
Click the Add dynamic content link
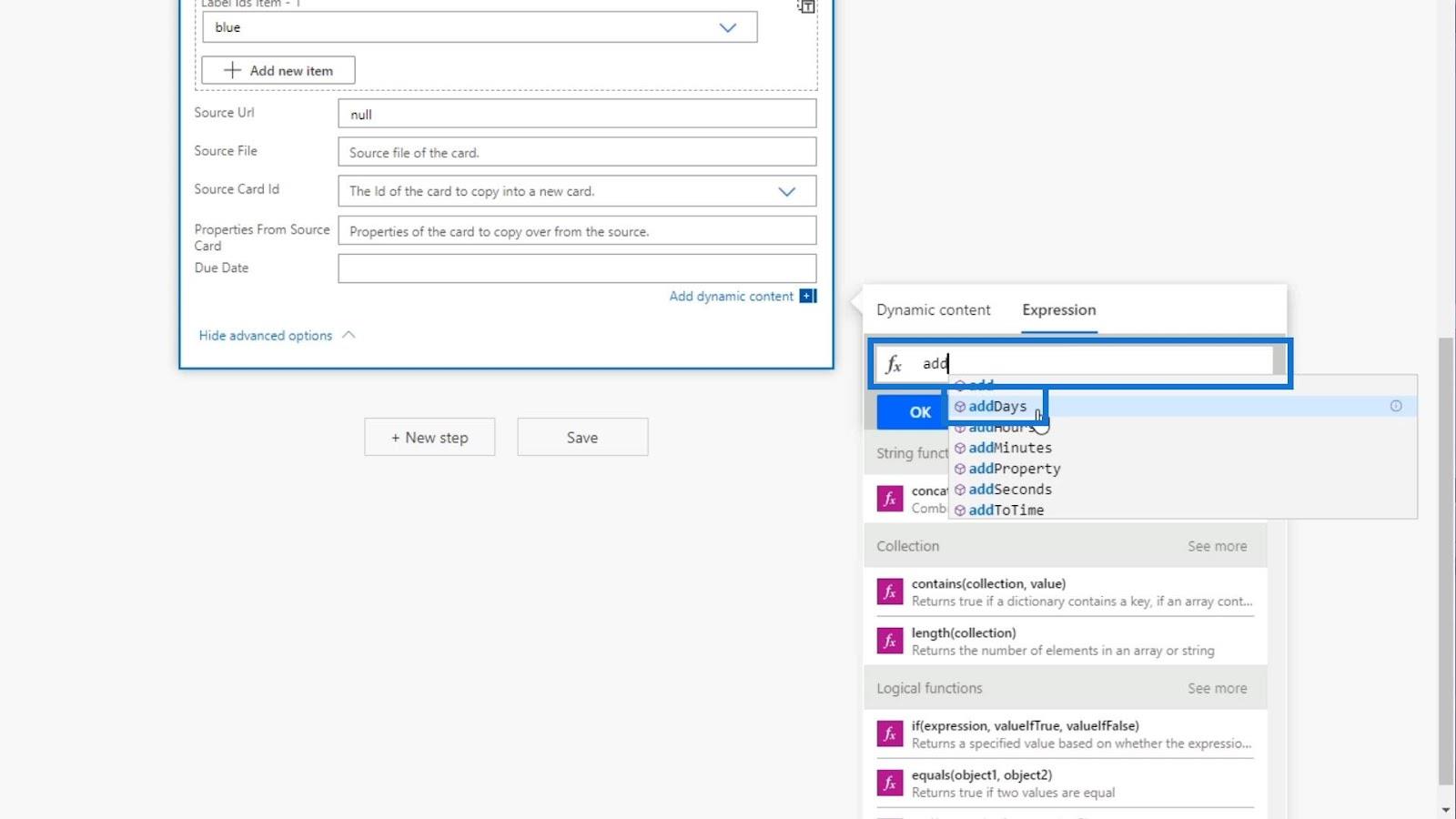tap(732, 297)
